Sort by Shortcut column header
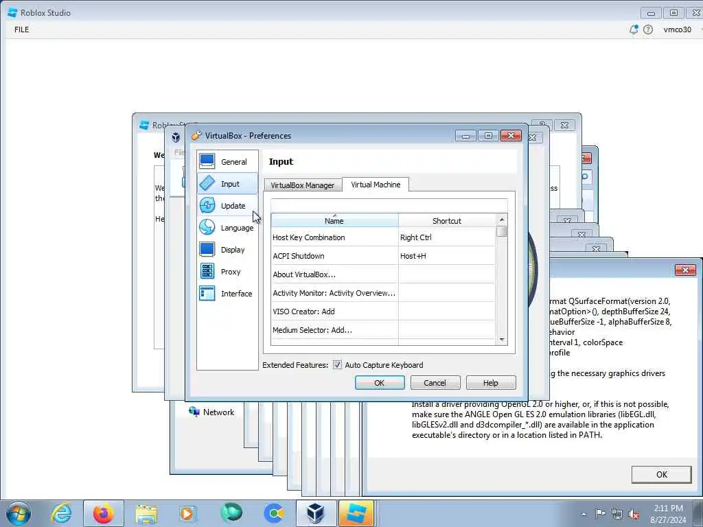The width and height of the screenshot is (703, 527). tap(446, 220)
